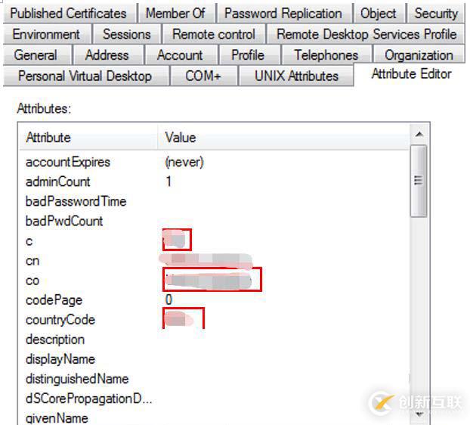Select the Attribute Editor tab
470x425 pixels.
coord(412,74)
